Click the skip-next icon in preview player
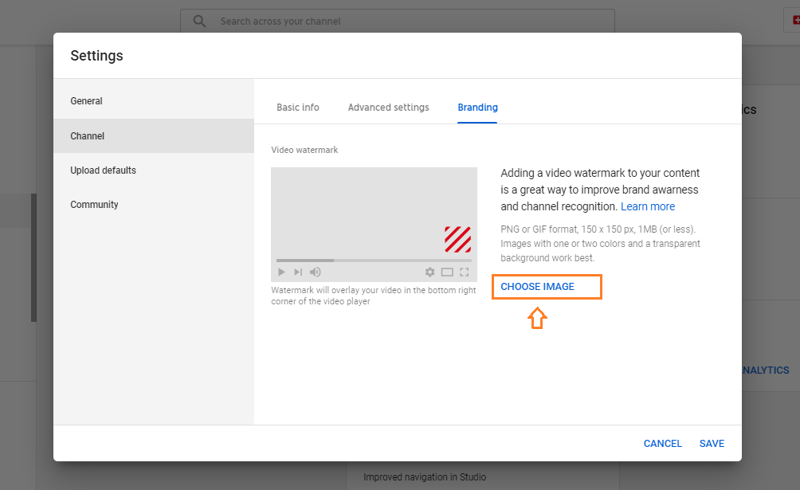Viewport: 800px width, 490px height. pos(298,272)
